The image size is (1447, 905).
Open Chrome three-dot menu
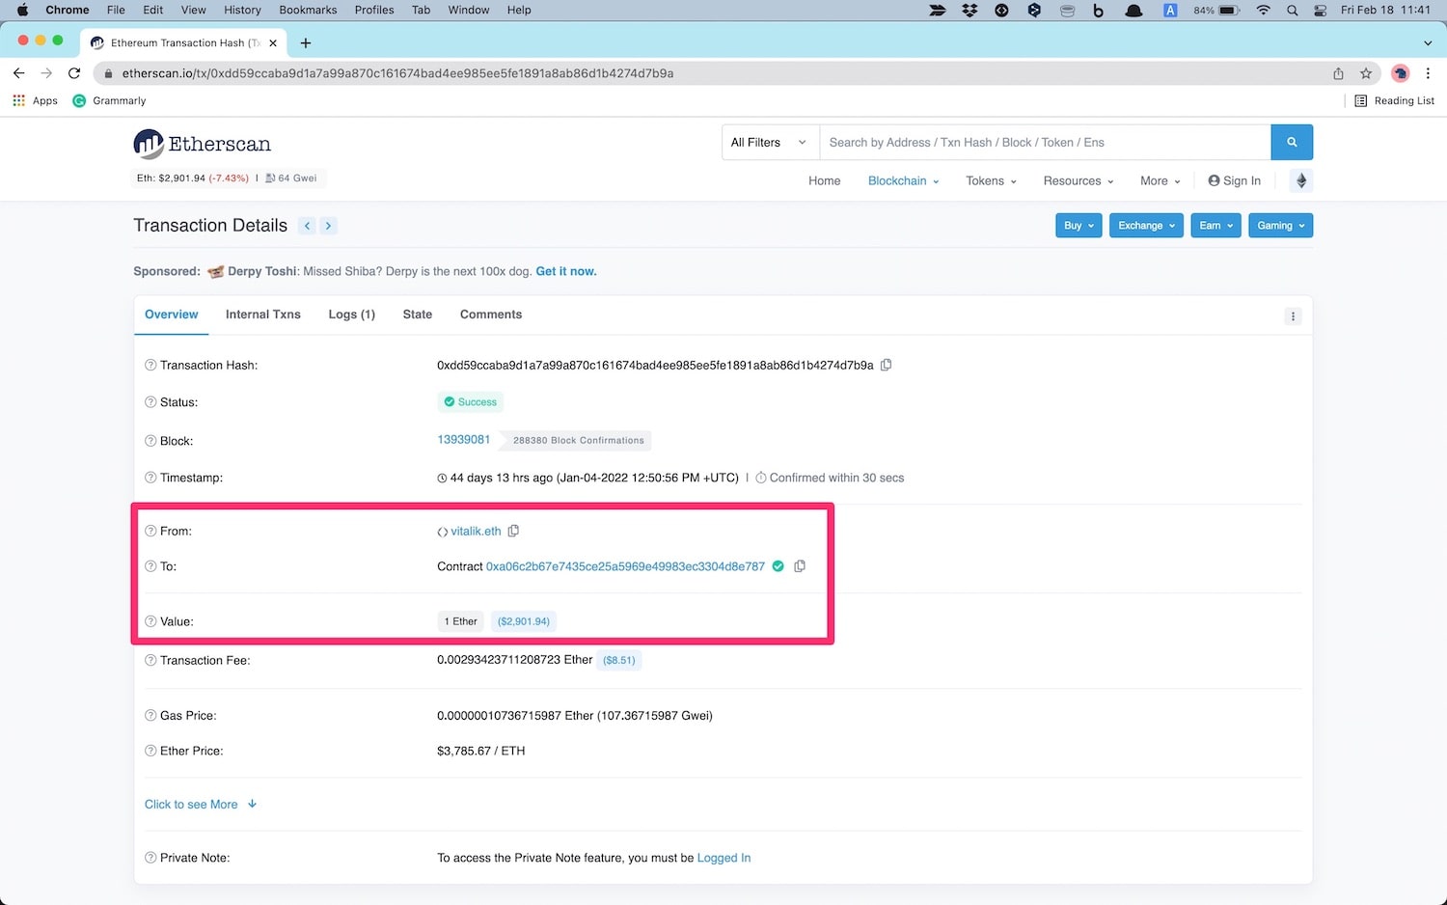pyautogui.click(x=1428, y=73)
